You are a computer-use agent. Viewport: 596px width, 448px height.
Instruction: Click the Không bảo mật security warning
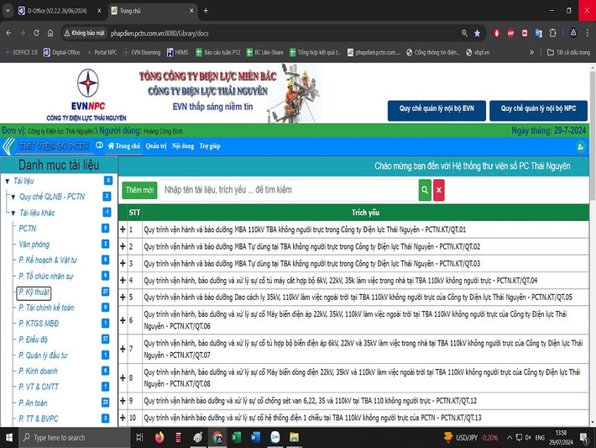point(84,33)
